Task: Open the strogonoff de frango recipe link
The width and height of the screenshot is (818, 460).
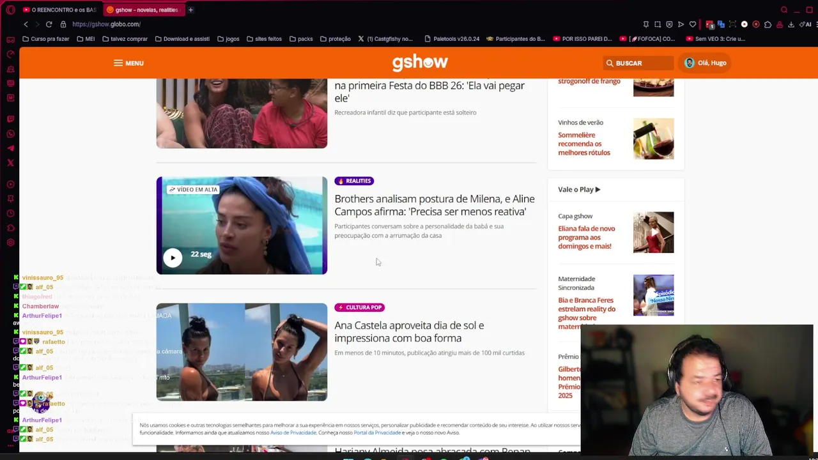Action: pos(589,81)
